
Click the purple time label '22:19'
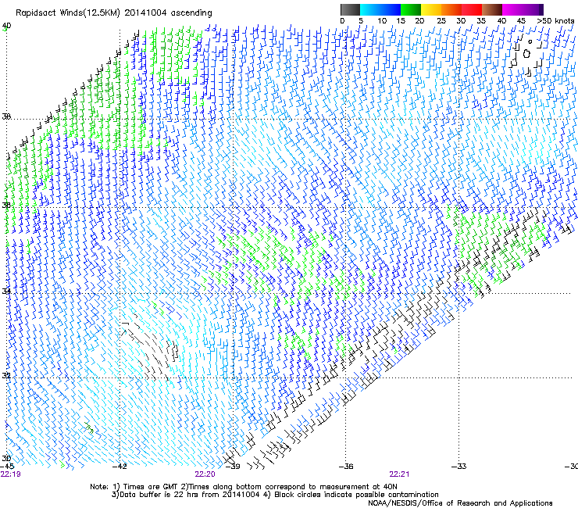(x=11, y=474)
